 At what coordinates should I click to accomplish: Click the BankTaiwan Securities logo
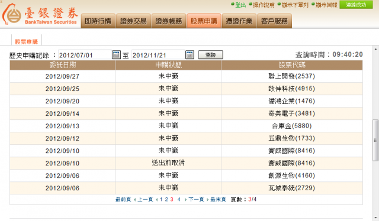[x=40, y=14]
